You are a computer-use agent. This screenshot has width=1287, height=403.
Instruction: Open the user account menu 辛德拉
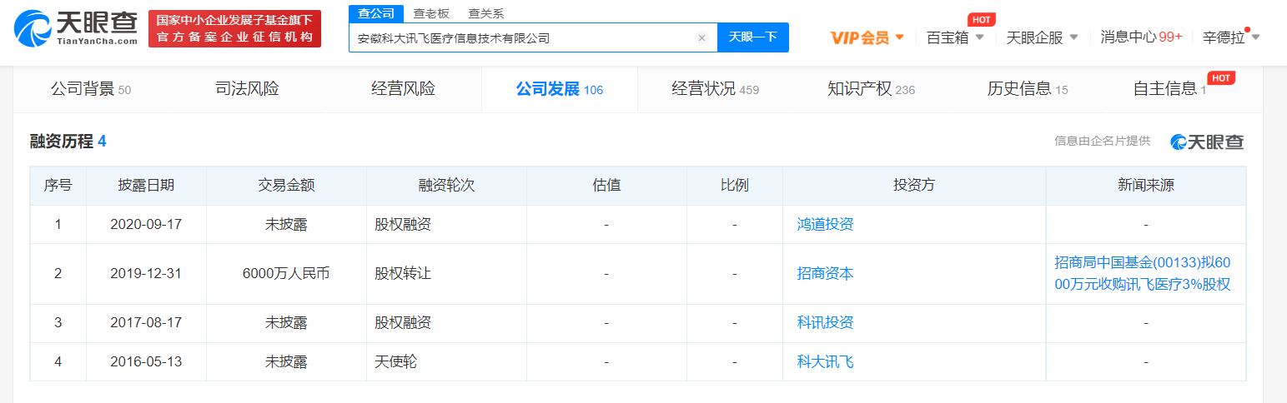coord(1231,37)
